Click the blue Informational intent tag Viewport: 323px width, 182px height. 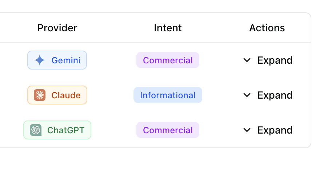tap(168, 95)
